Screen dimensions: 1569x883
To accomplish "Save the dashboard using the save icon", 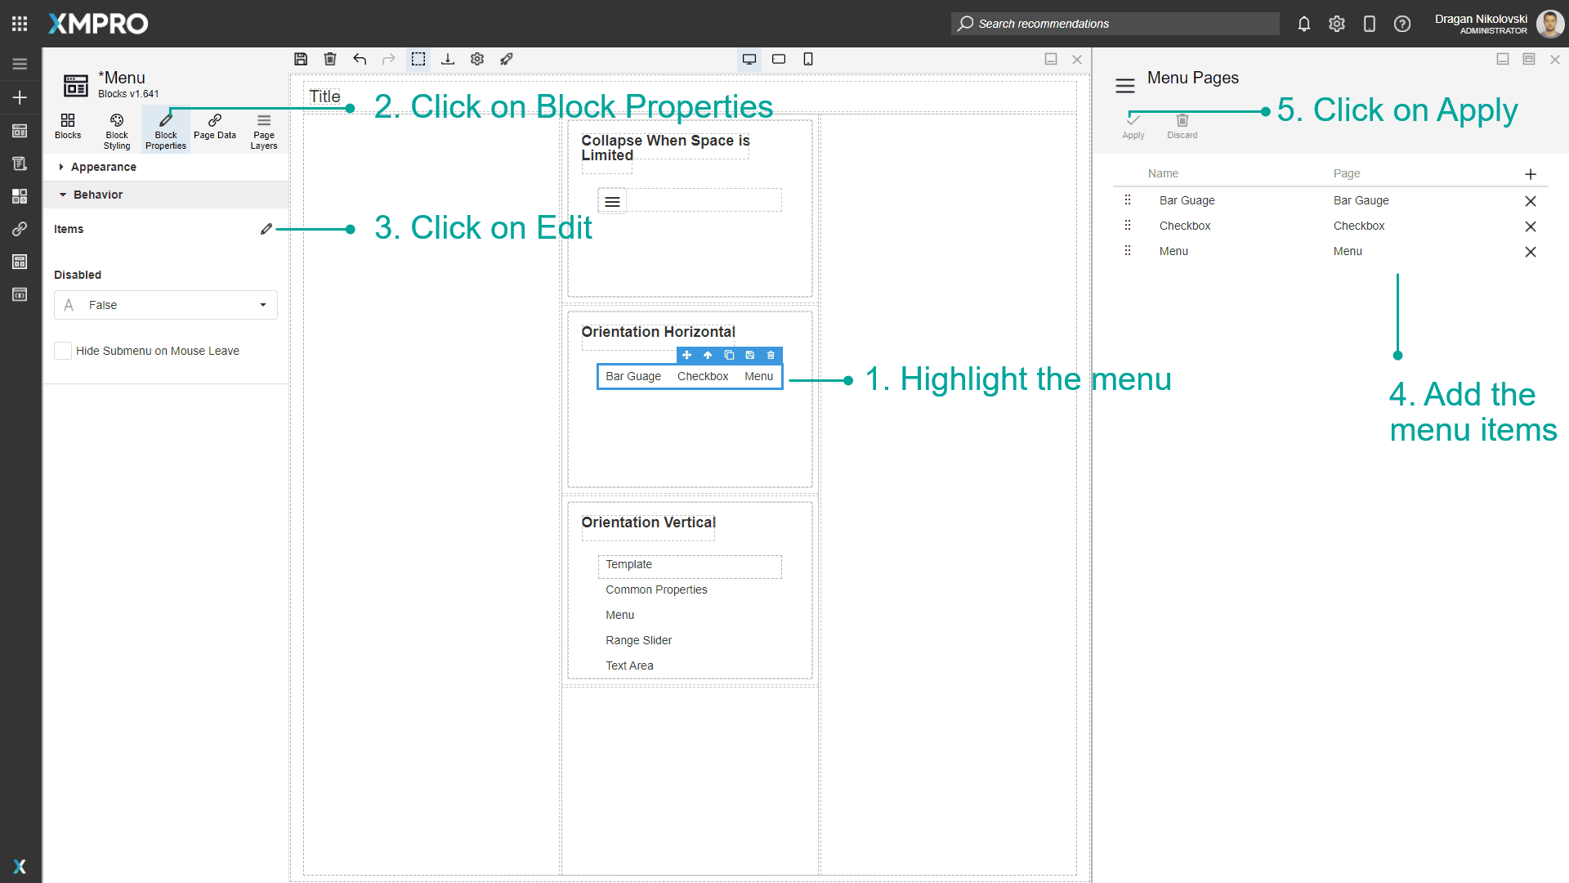I will [x=301, y=59].
